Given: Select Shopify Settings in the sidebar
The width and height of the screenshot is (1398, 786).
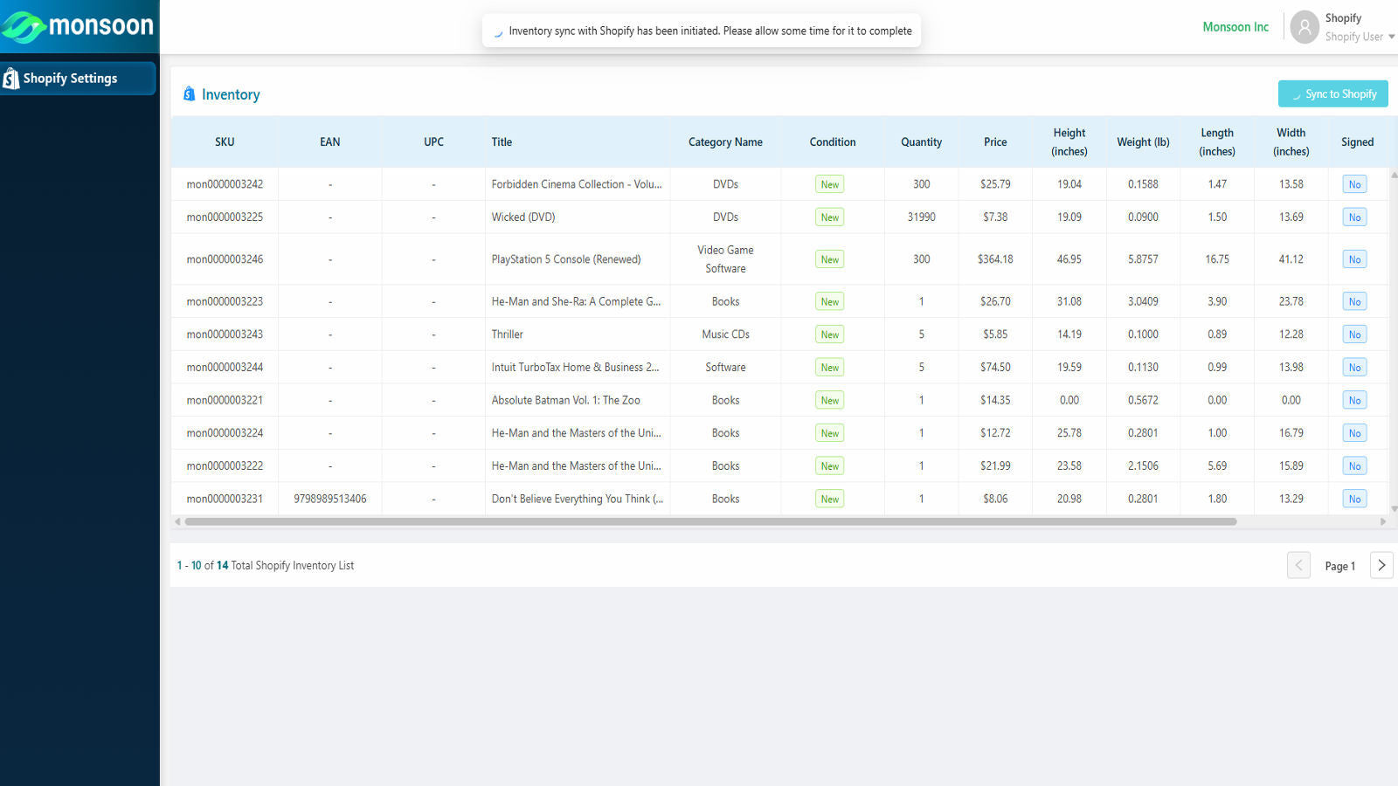Looking at the screenshot, I should pyautogui.click(x=72, y=78).
